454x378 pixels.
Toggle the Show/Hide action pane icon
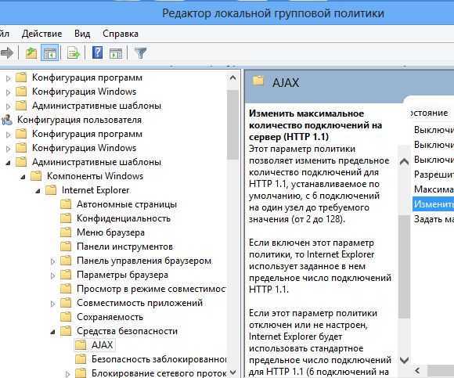pos(116,53)
